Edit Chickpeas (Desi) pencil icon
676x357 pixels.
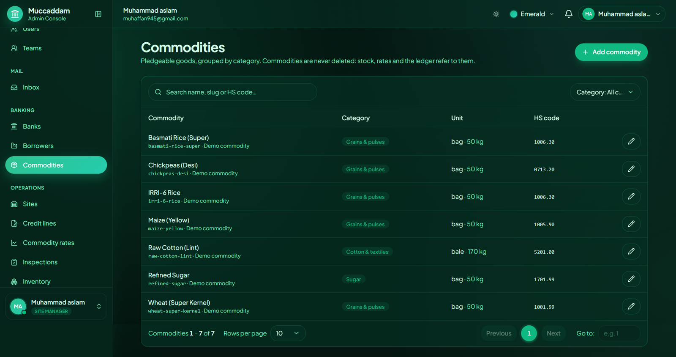(631, 169)
